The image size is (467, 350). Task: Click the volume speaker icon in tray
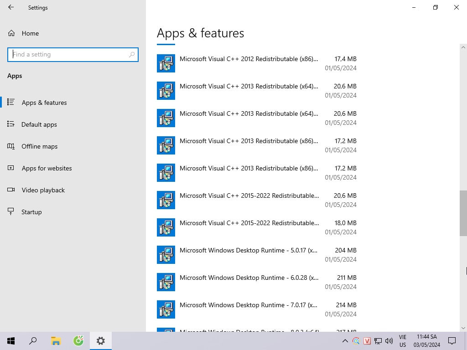[x=389, y=341]
